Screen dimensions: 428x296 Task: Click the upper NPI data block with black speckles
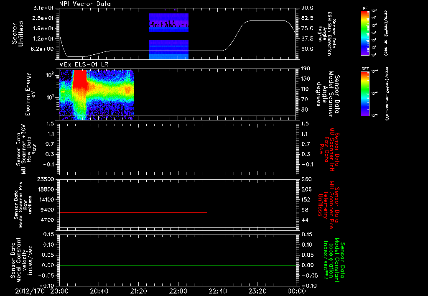point(169,23)
